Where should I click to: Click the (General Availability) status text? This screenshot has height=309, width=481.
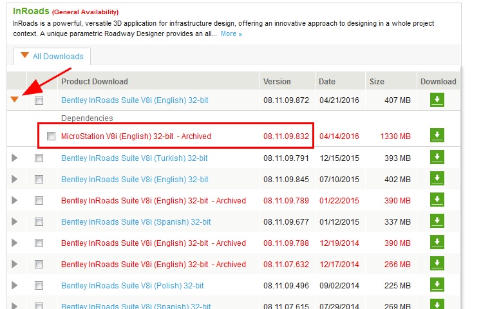(x=85, y=12)
